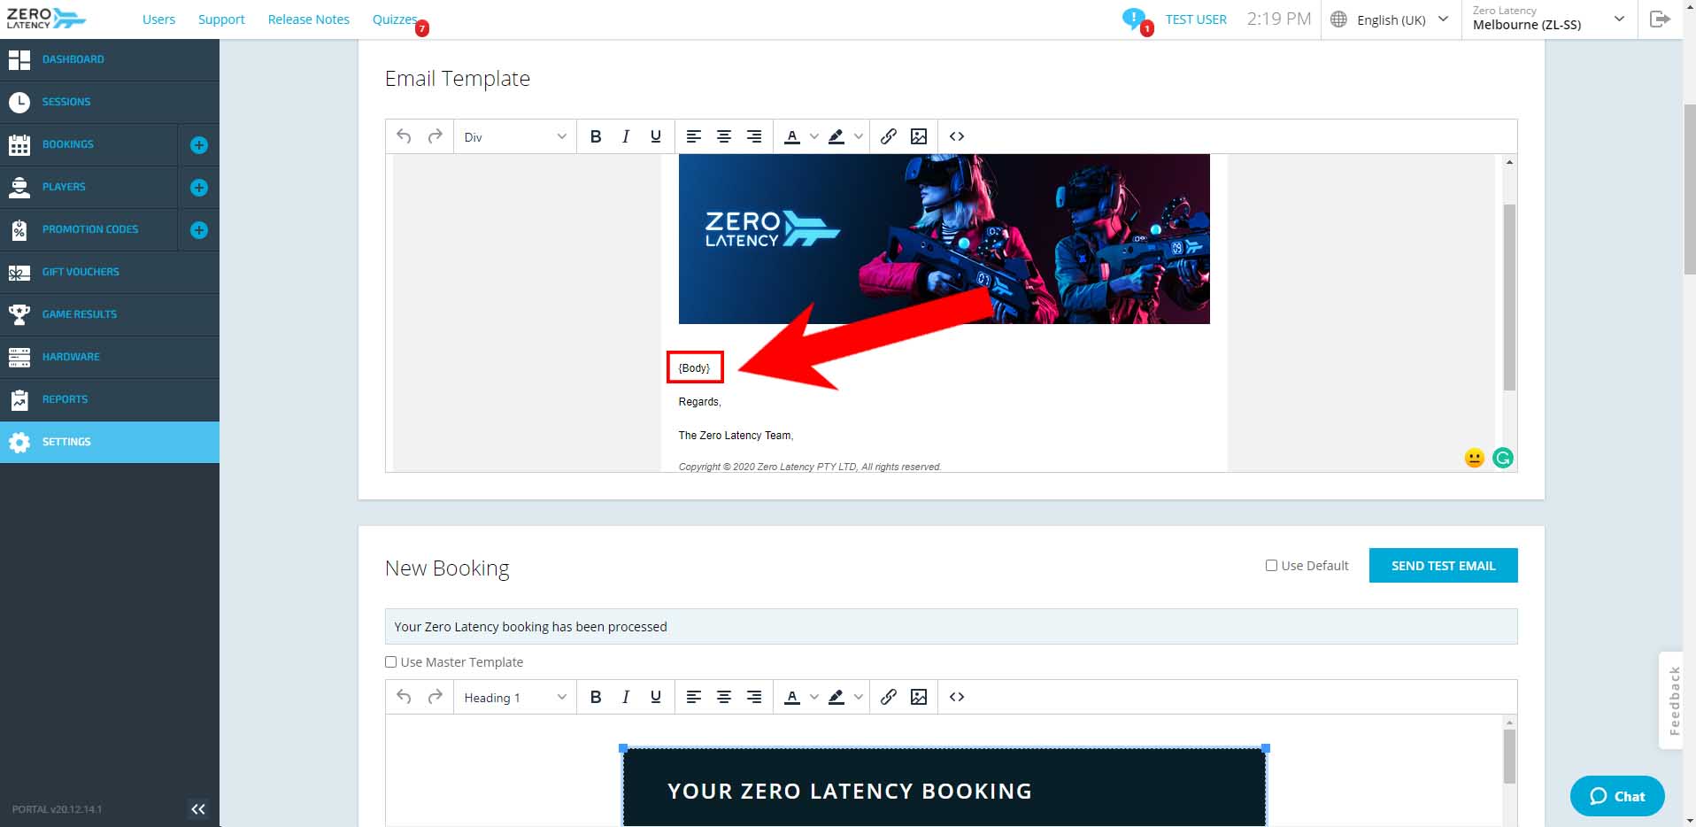Open the Feedback side tab
1696x827 pixels.
[1673, 700]
